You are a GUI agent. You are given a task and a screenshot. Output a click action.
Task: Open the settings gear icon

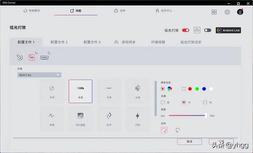227,12
